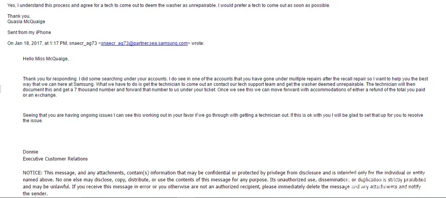Click the "Thank you," closing line
Image resolution: width=446 pixels, height=198 pixels.
click(19, 16)
